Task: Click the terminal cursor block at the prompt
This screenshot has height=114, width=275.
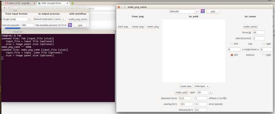Action: click(2, 58)
